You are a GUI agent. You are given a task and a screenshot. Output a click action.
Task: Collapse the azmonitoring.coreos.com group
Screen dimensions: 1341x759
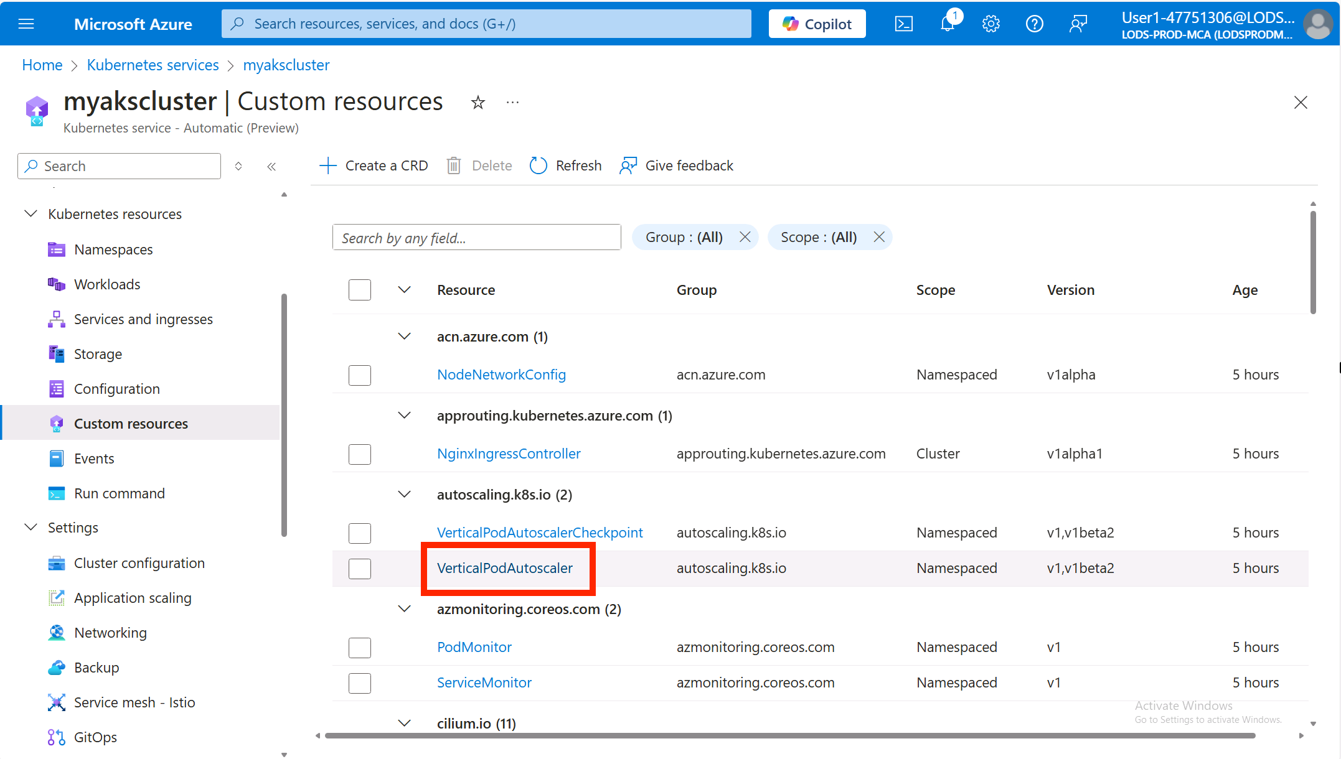click(405, 609)
